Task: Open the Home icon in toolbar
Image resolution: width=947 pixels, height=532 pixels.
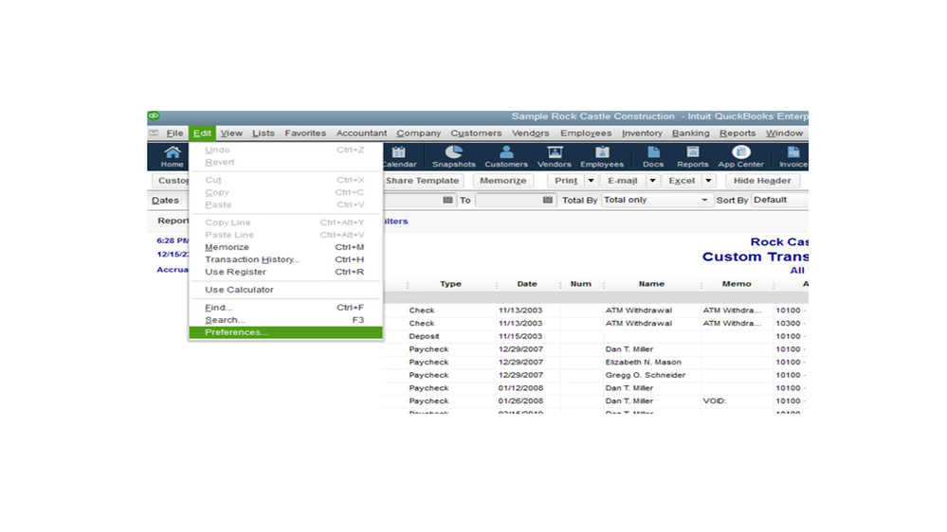Action: pos(173,156)
